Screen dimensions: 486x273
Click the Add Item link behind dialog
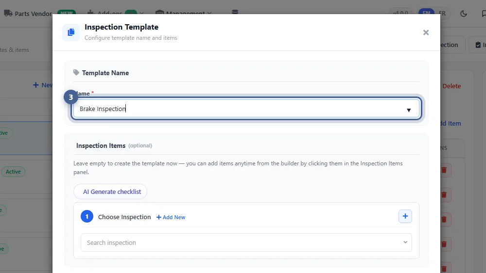[450, 123]
